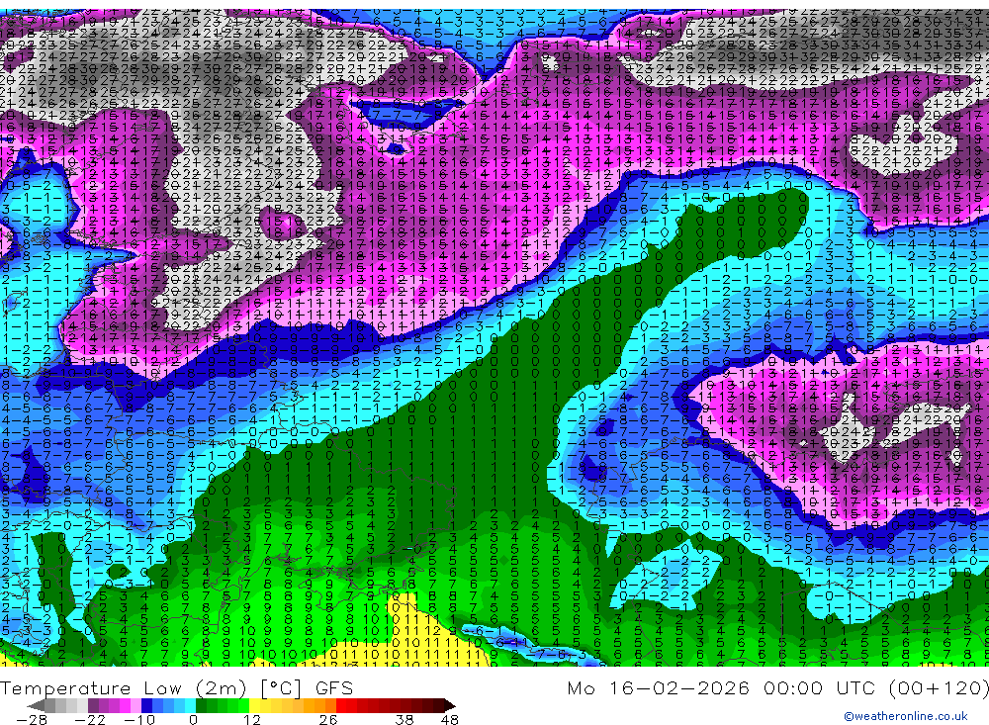989x725 pixels.
Task: Click the 'Temperature Low (2m) [°C] GFS' title
Action: click(177, 687)
